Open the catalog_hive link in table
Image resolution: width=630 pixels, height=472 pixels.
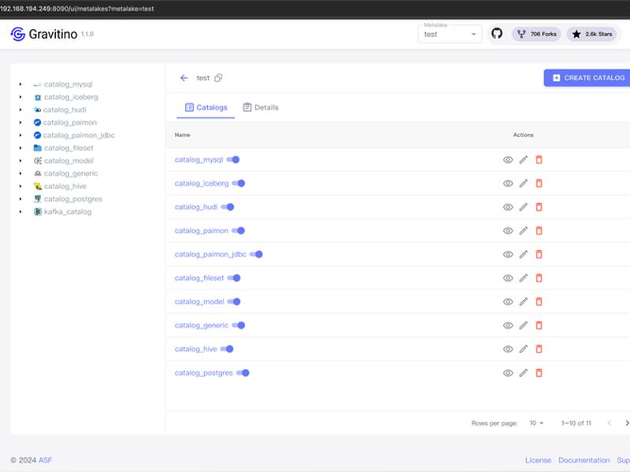click(x=195, y=349)
